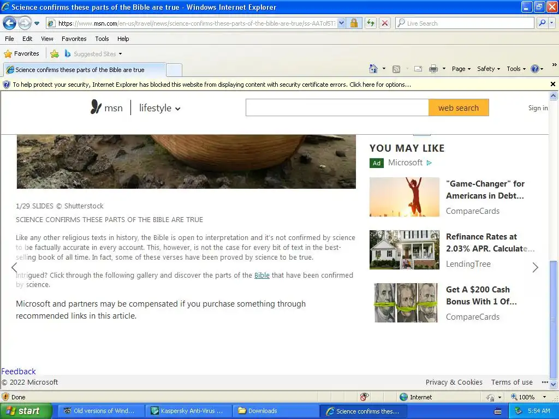
Task: Switch to Downloads folder taskbar item
Action: [x=275, y=411]
